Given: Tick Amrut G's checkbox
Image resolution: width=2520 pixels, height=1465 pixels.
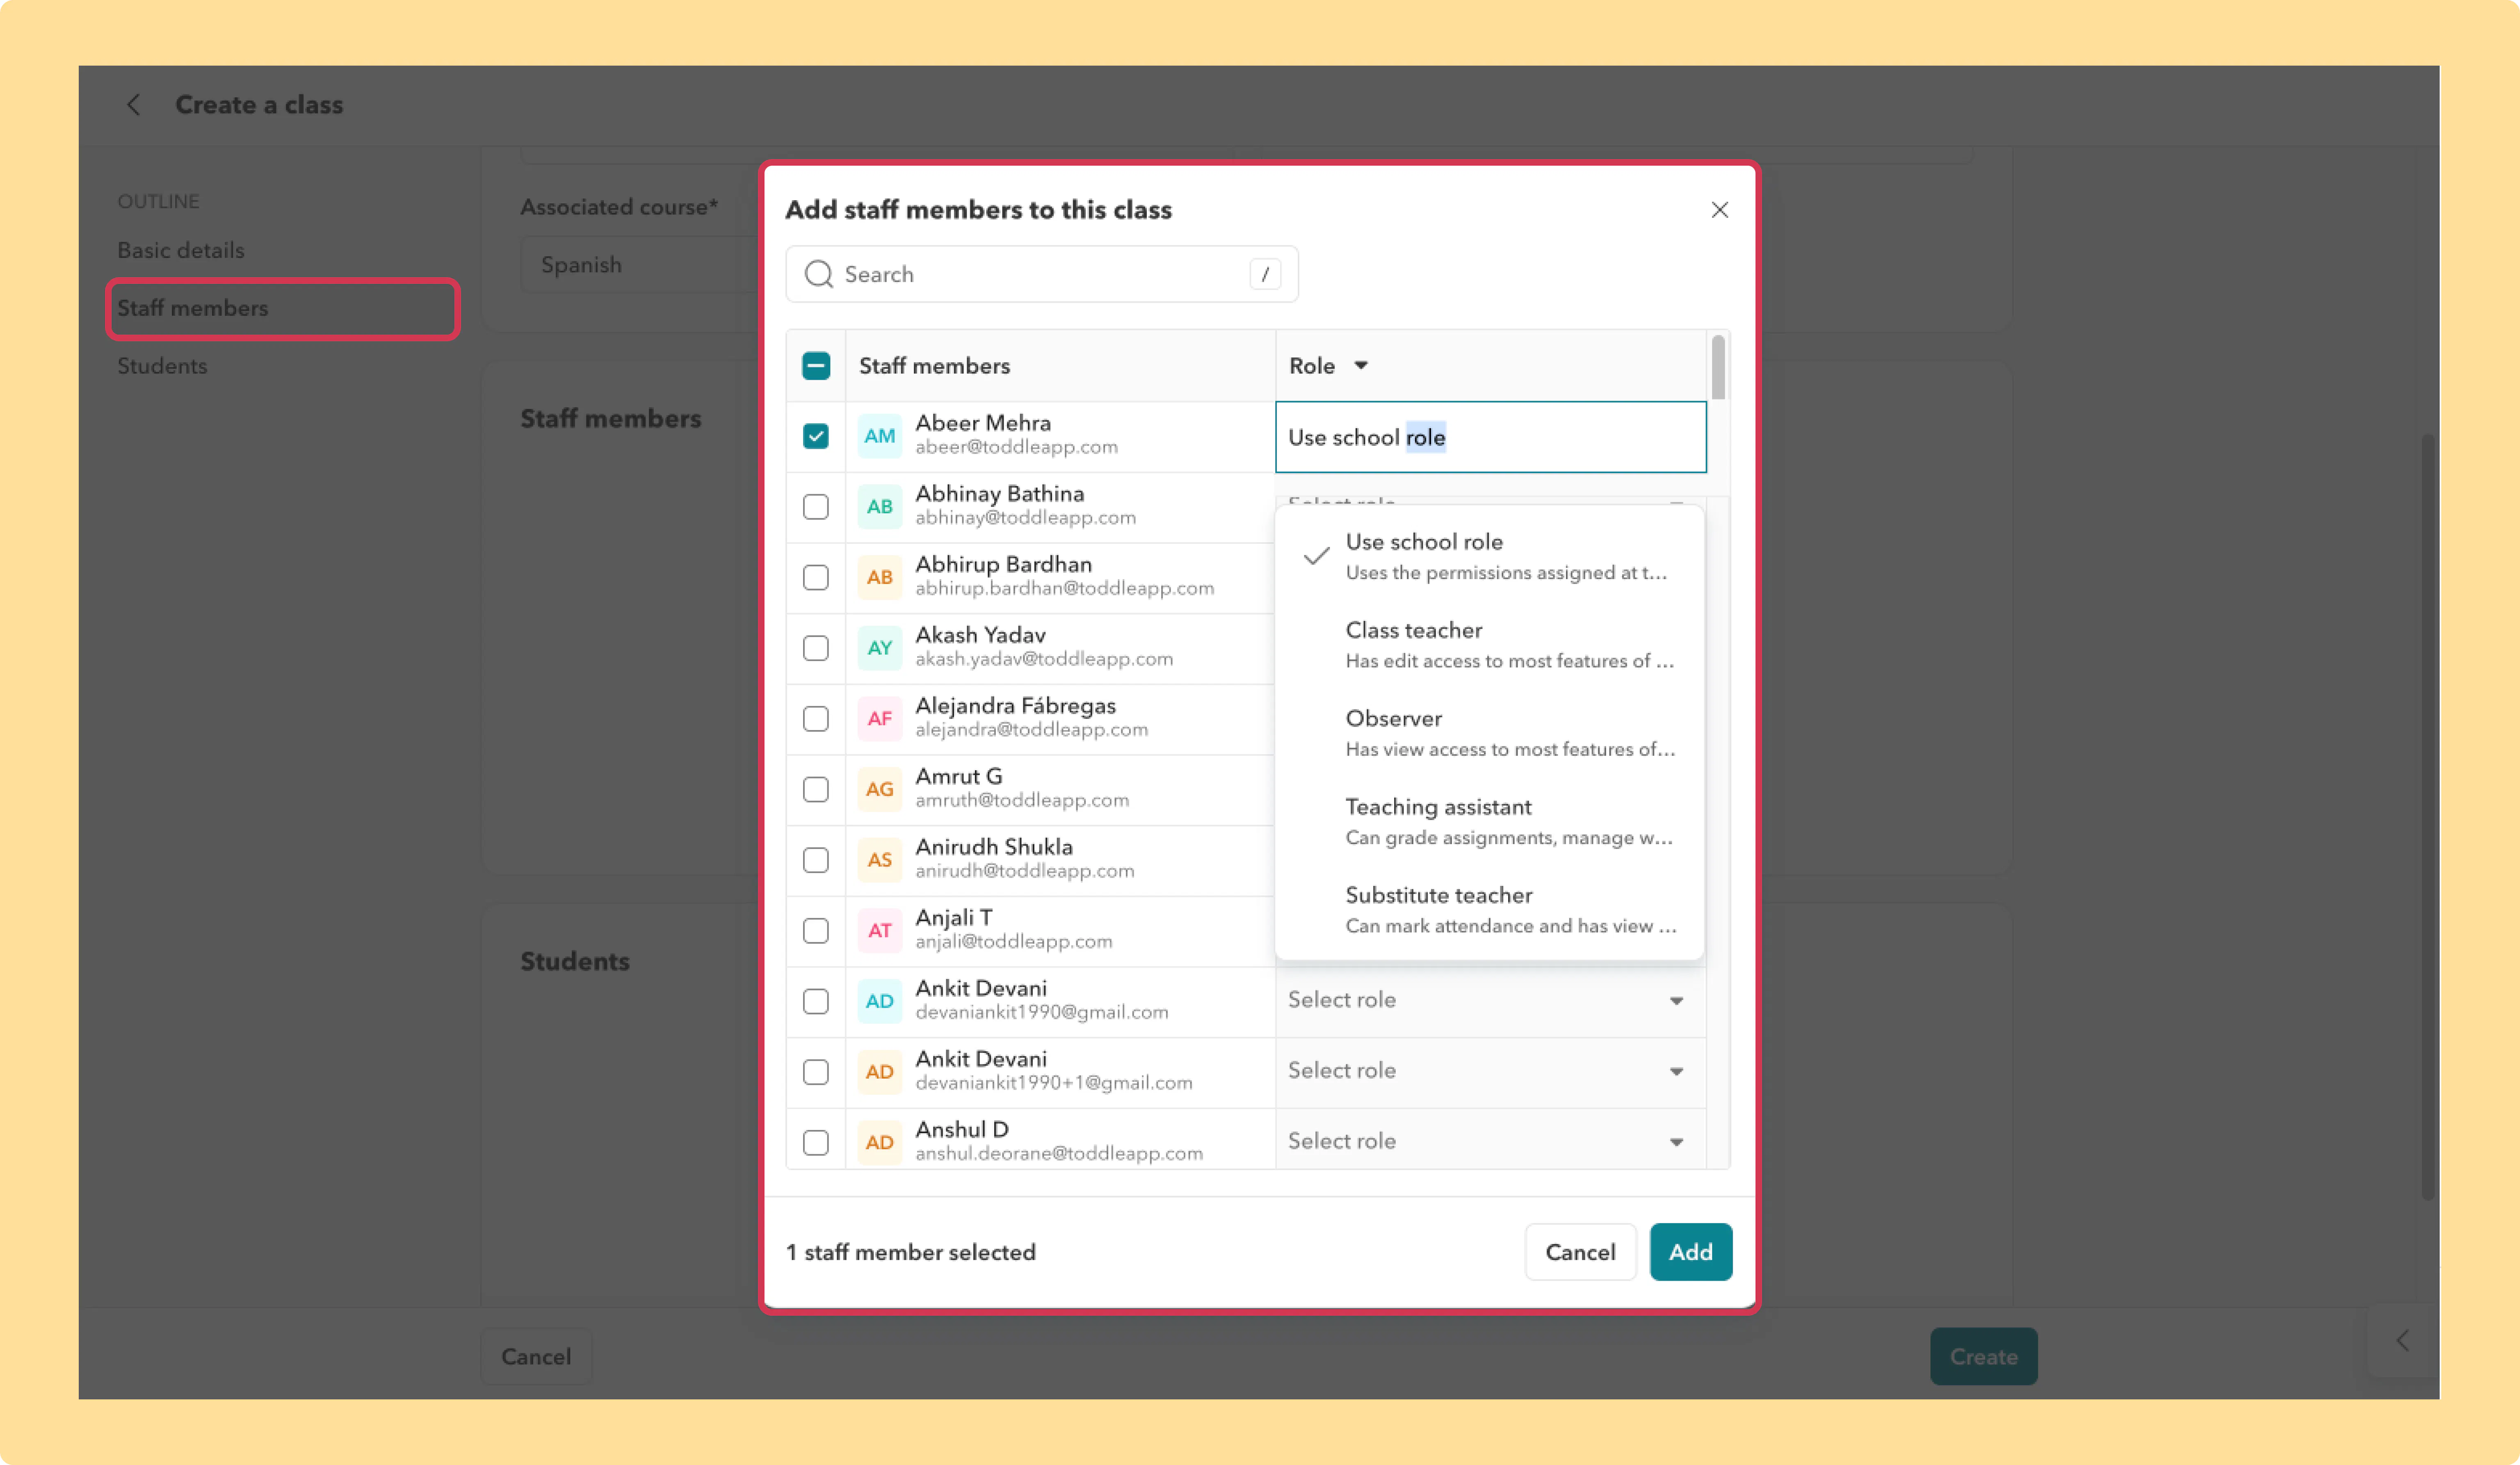Looking at the screenshot, I should pos(816,789).
